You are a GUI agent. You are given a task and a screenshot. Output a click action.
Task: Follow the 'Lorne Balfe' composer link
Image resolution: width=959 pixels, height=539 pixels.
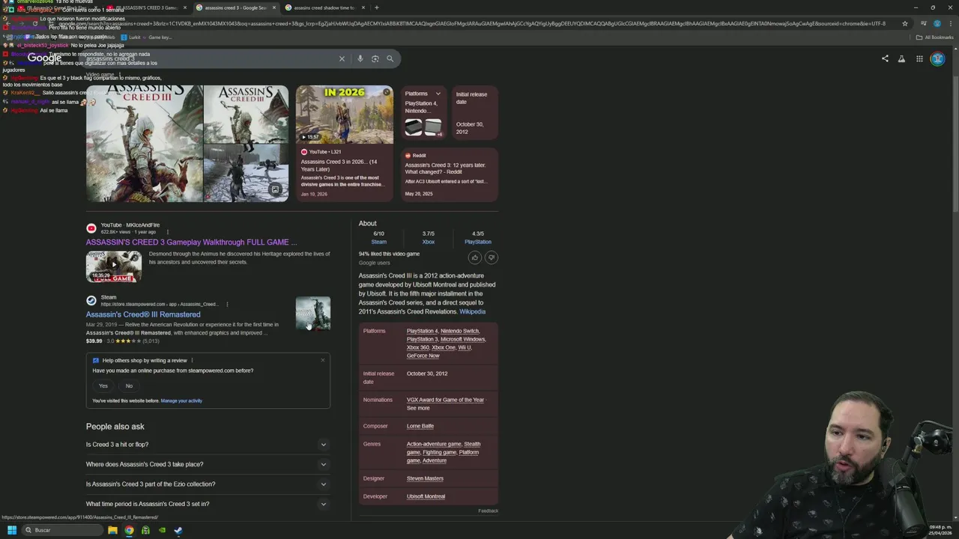pyautogui.click(x=420, y=426)
